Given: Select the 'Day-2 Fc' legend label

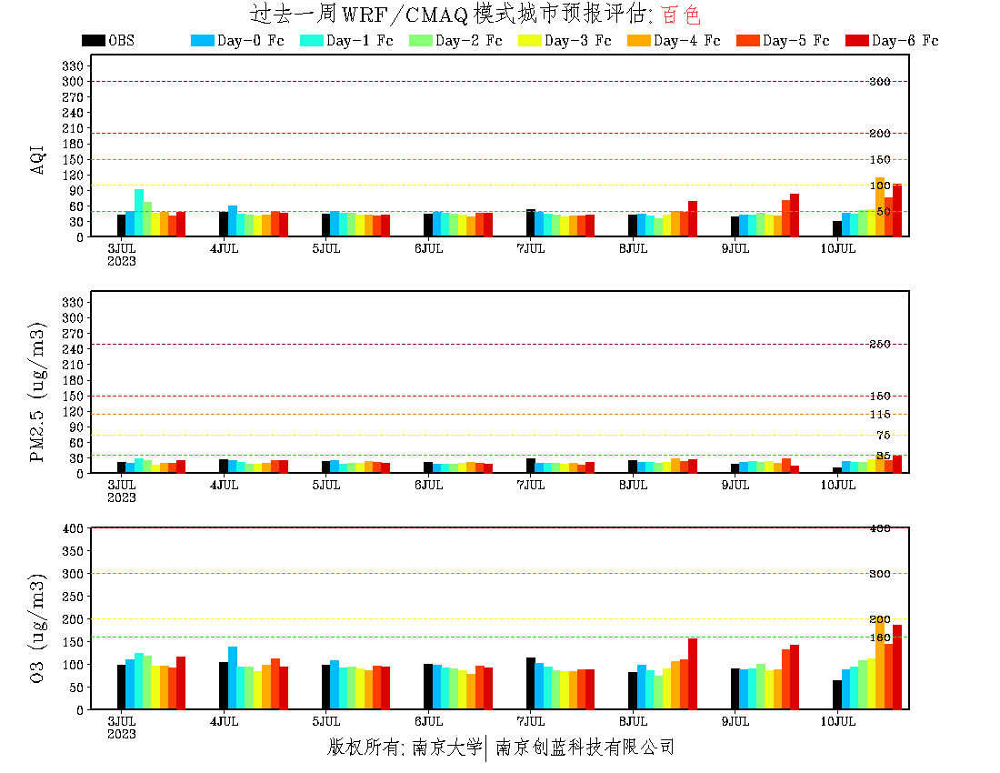Looking at the screenshot, I should pyautogui.click(x=469, y=40).
